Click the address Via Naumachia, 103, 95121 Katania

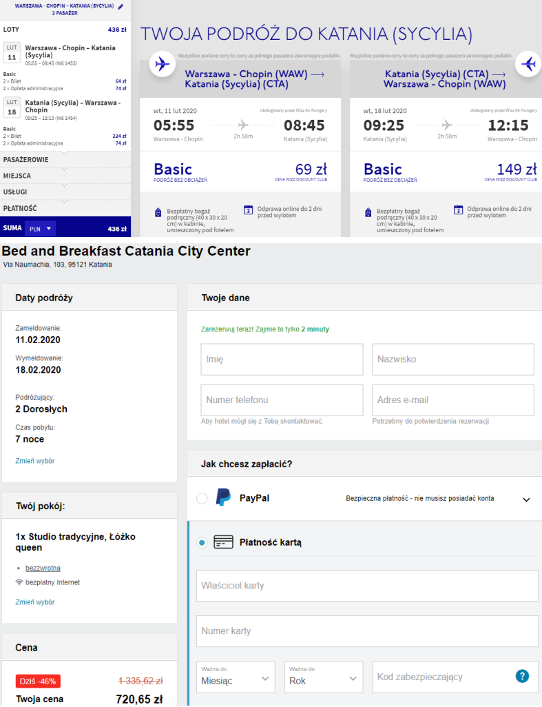(57, 265)
